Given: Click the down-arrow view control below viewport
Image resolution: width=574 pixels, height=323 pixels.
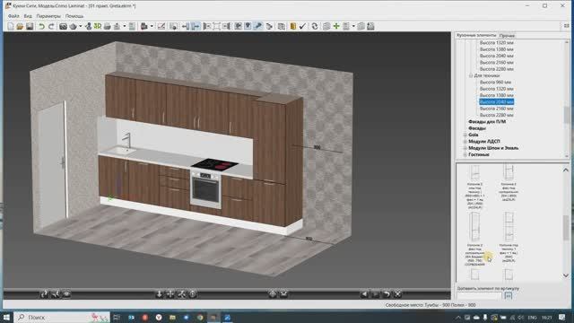Looking at the screenshot, I should coord(160,293).
